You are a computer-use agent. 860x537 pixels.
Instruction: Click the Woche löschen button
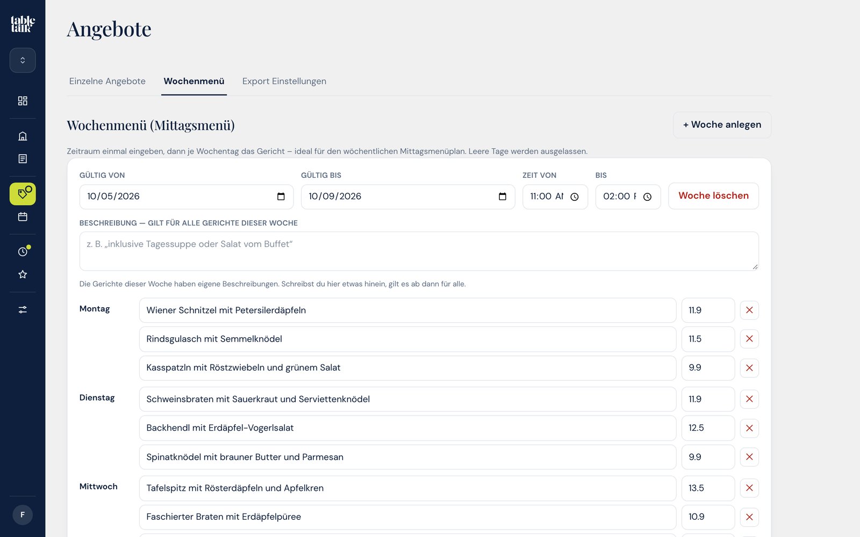coord(713,196)
